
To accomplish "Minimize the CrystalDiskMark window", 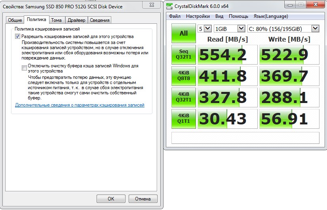I will click(290, 5).
